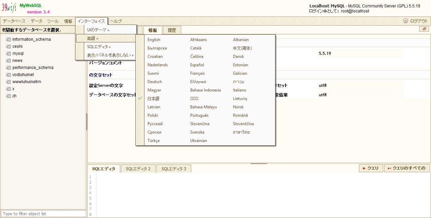The width and height of the screenshot is (431, 218).
Task: Click the mysql database icon
Action: (9, 53)
